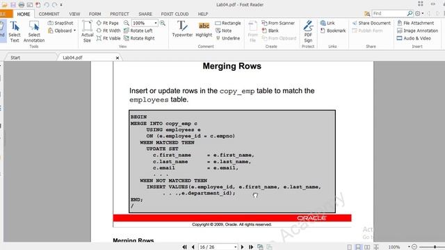The width and height of the screenshot is (445, 250).
Task: Click the page number field 16 / 26
Action: click(216, 247)
